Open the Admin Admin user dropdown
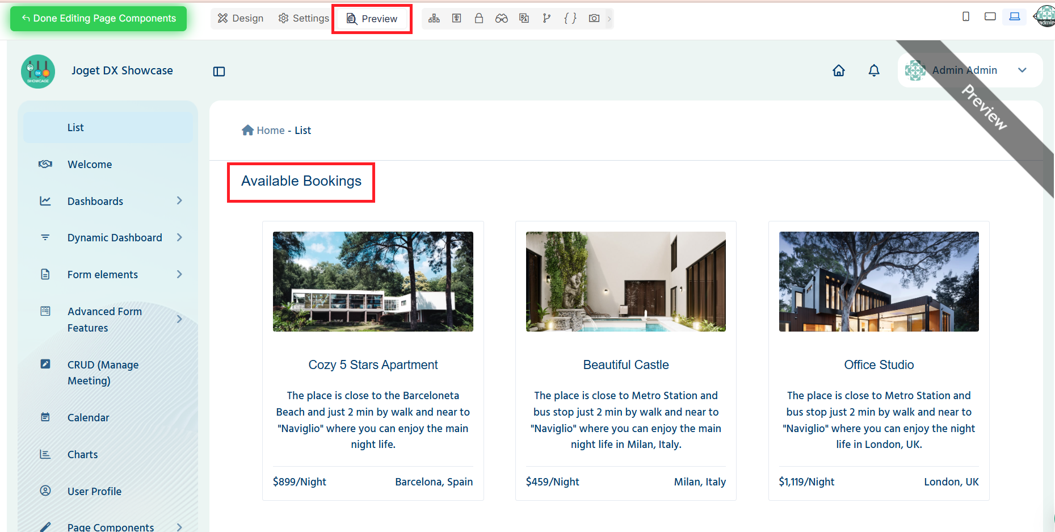Screen dimensions: 1055x532 970,70
